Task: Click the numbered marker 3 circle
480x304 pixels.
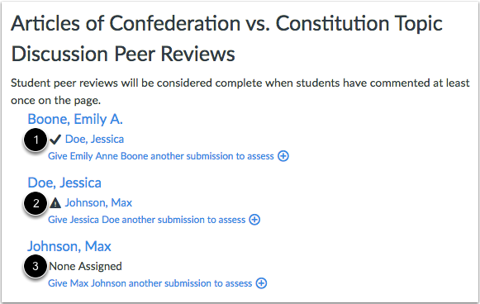Action: point(36,266)
